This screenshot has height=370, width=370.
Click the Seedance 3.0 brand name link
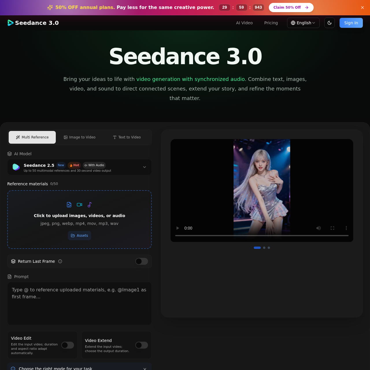(37, 23)
